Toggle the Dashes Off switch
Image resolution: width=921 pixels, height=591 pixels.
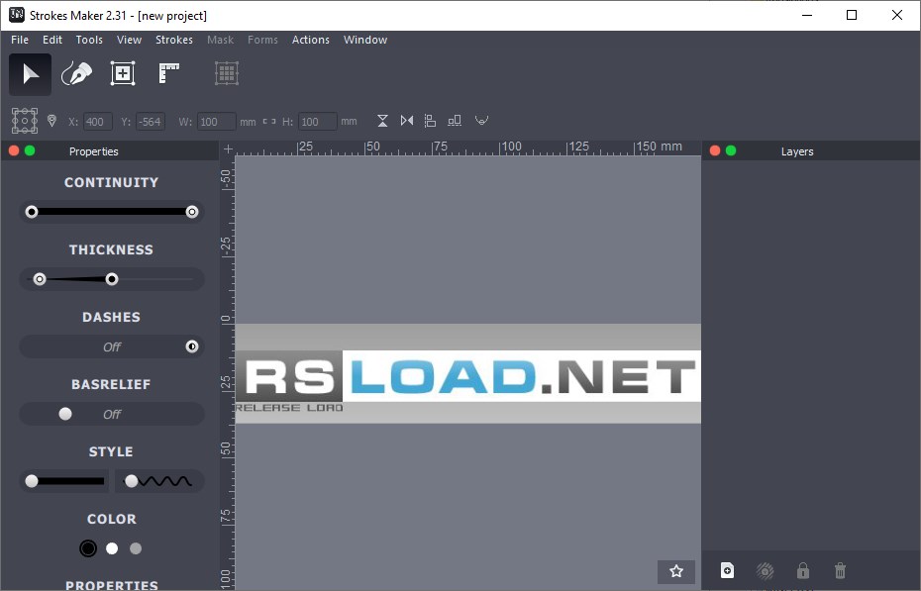tap(112, 346)
